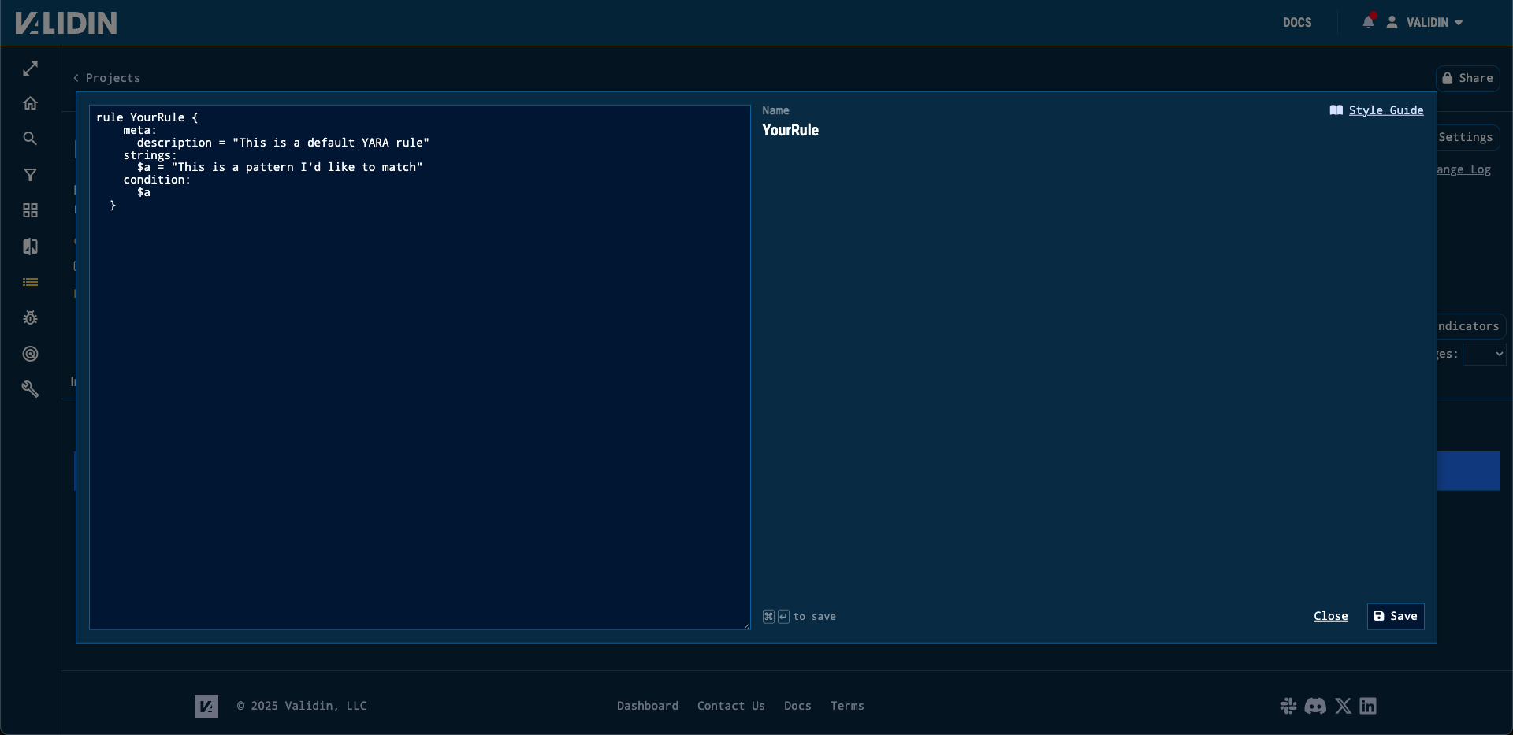Select the Search magnifier sidebar icon
This screenshot has height=735, width=1513.
[30, 139]
